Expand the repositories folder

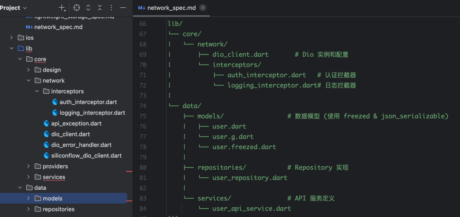click(x=29, y=209)
